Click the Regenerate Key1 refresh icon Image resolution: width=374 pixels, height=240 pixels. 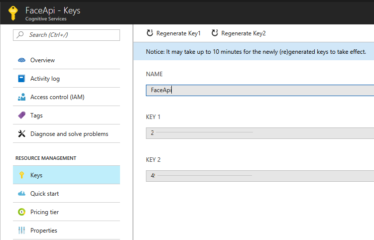click(149, 33)
